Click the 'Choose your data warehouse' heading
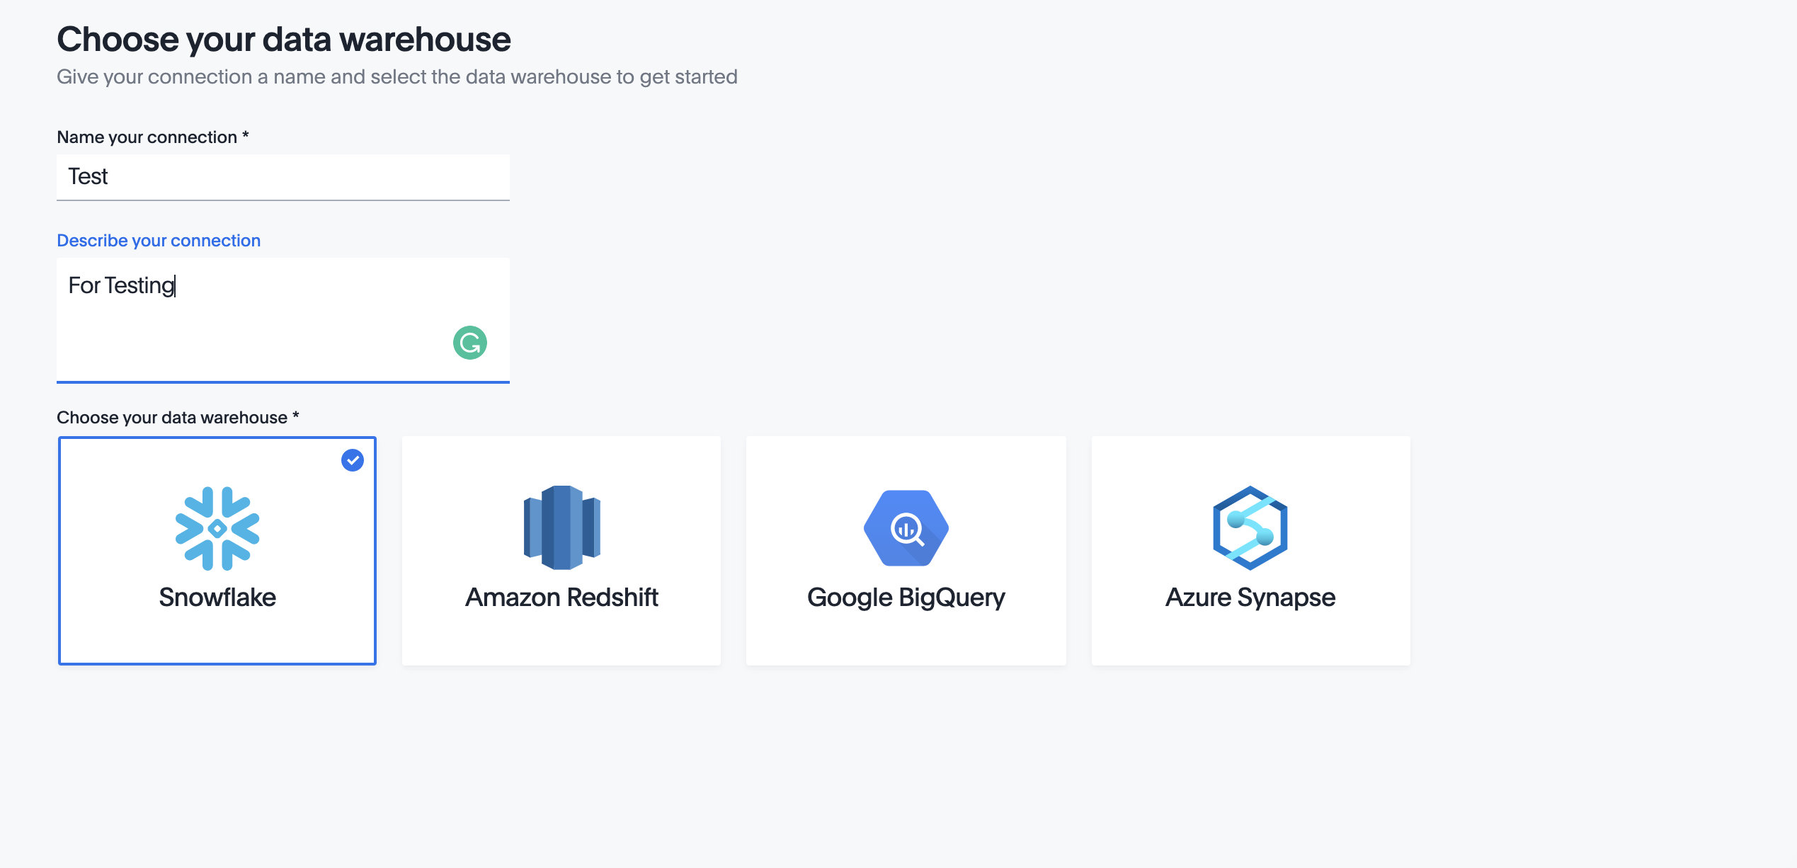1797x868 pixels. 283,39
